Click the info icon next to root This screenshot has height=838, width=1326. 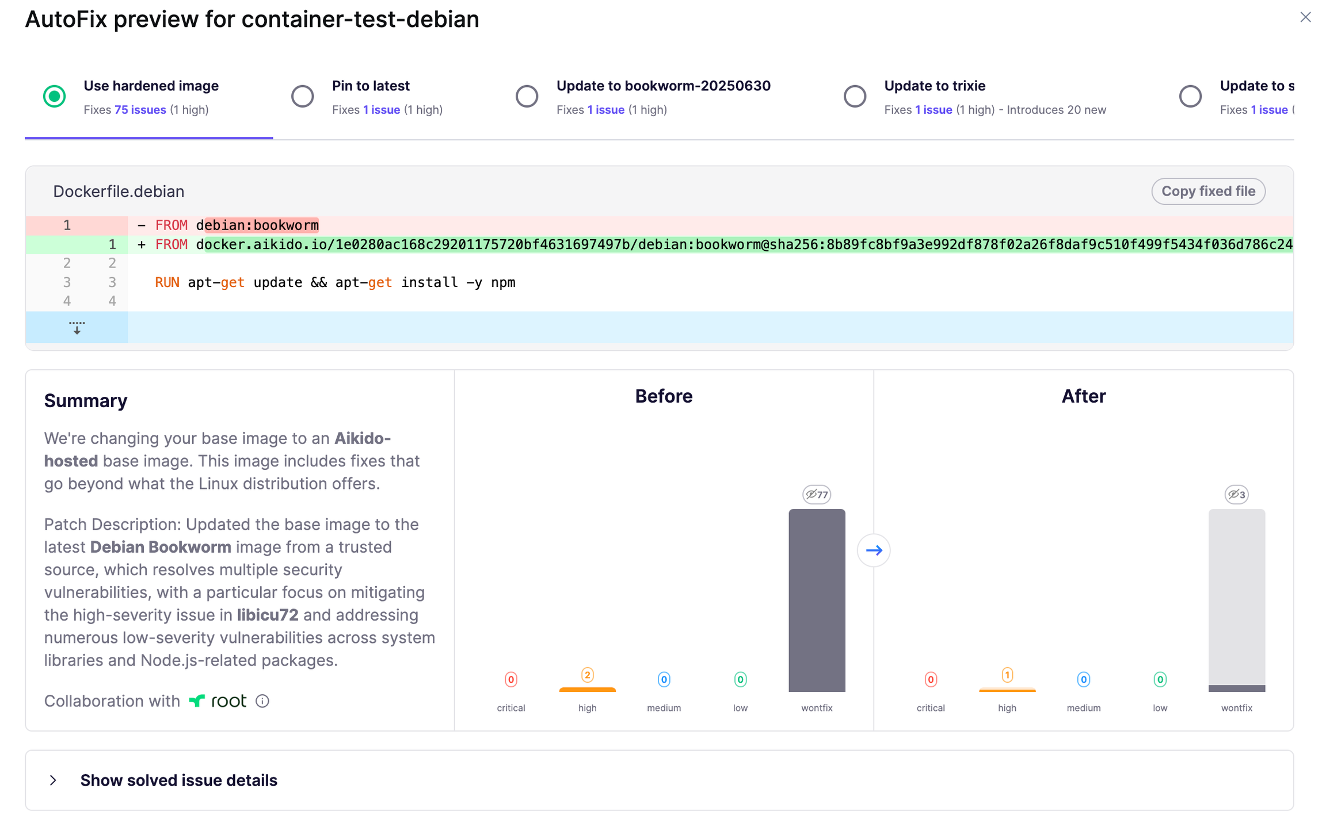(262, 701)
